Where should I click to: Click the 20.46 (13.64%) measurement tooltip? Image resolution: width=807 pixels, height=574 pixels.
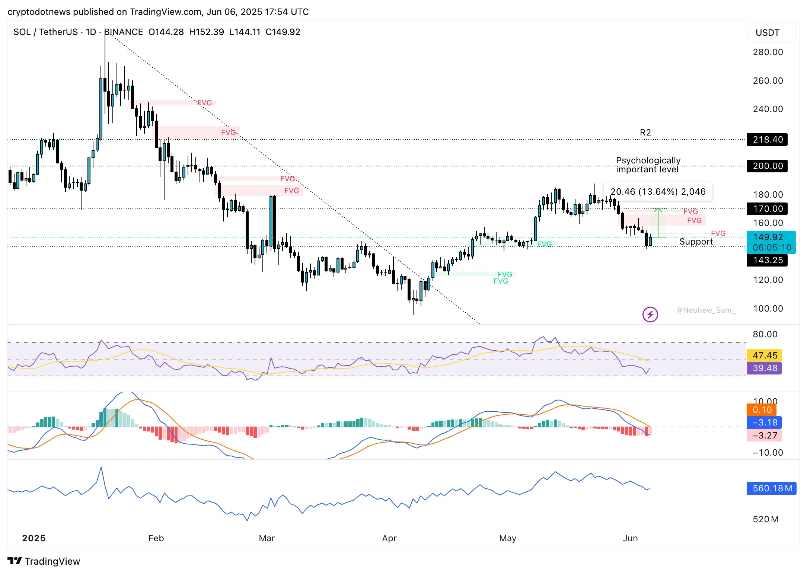pyautogui.click(x=658, y=192)
